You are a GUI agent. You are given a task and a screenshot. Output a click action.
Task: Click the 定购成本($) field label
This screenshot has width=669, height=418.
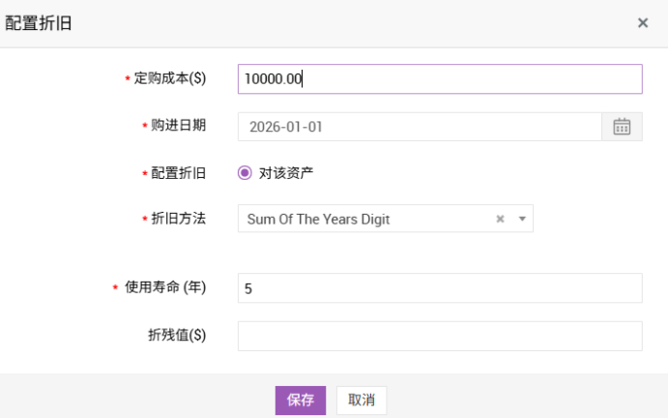pos(170,78)
